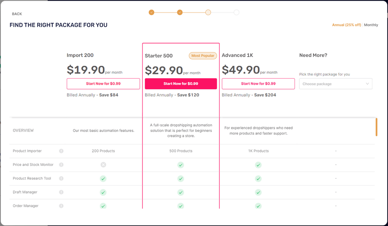Click the Price and Stock Monitor info icon
Viewport: 388px width, 226px height.
(x=61, y=165)
